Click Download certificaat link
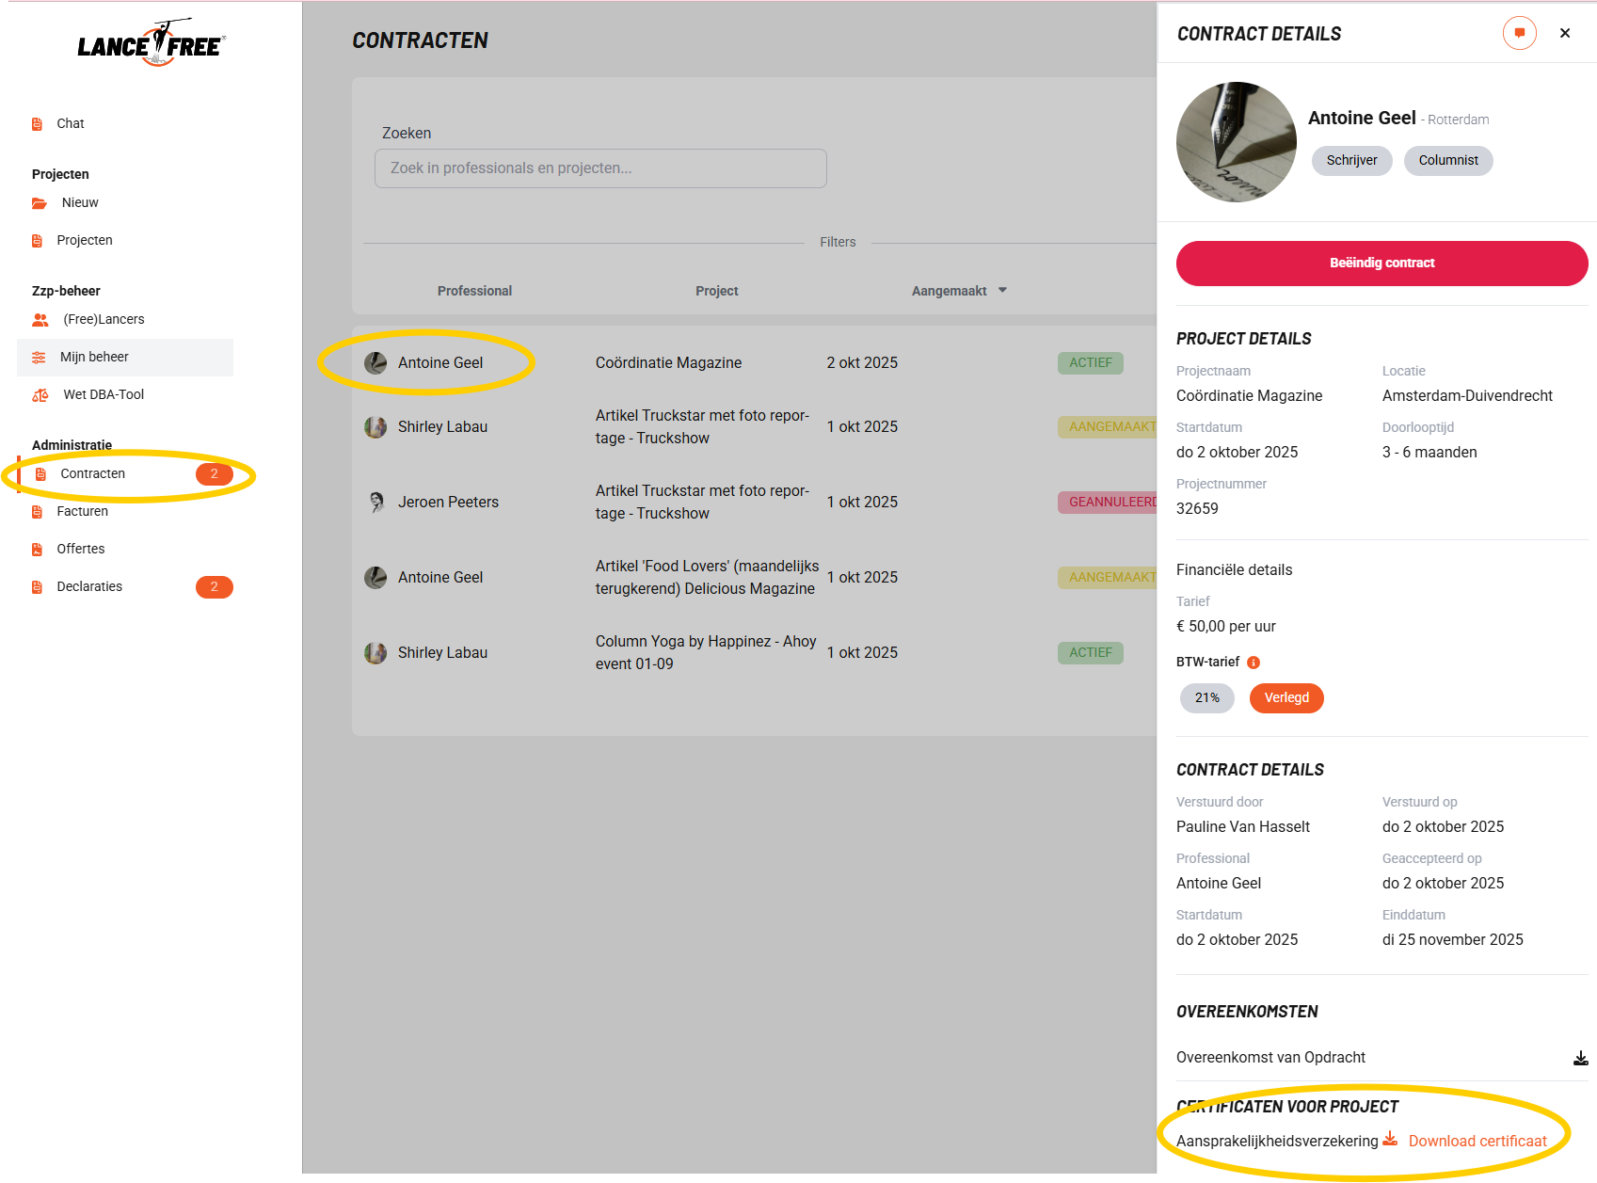This screenshot has width=1597, height=1183. (1477, 1142)
